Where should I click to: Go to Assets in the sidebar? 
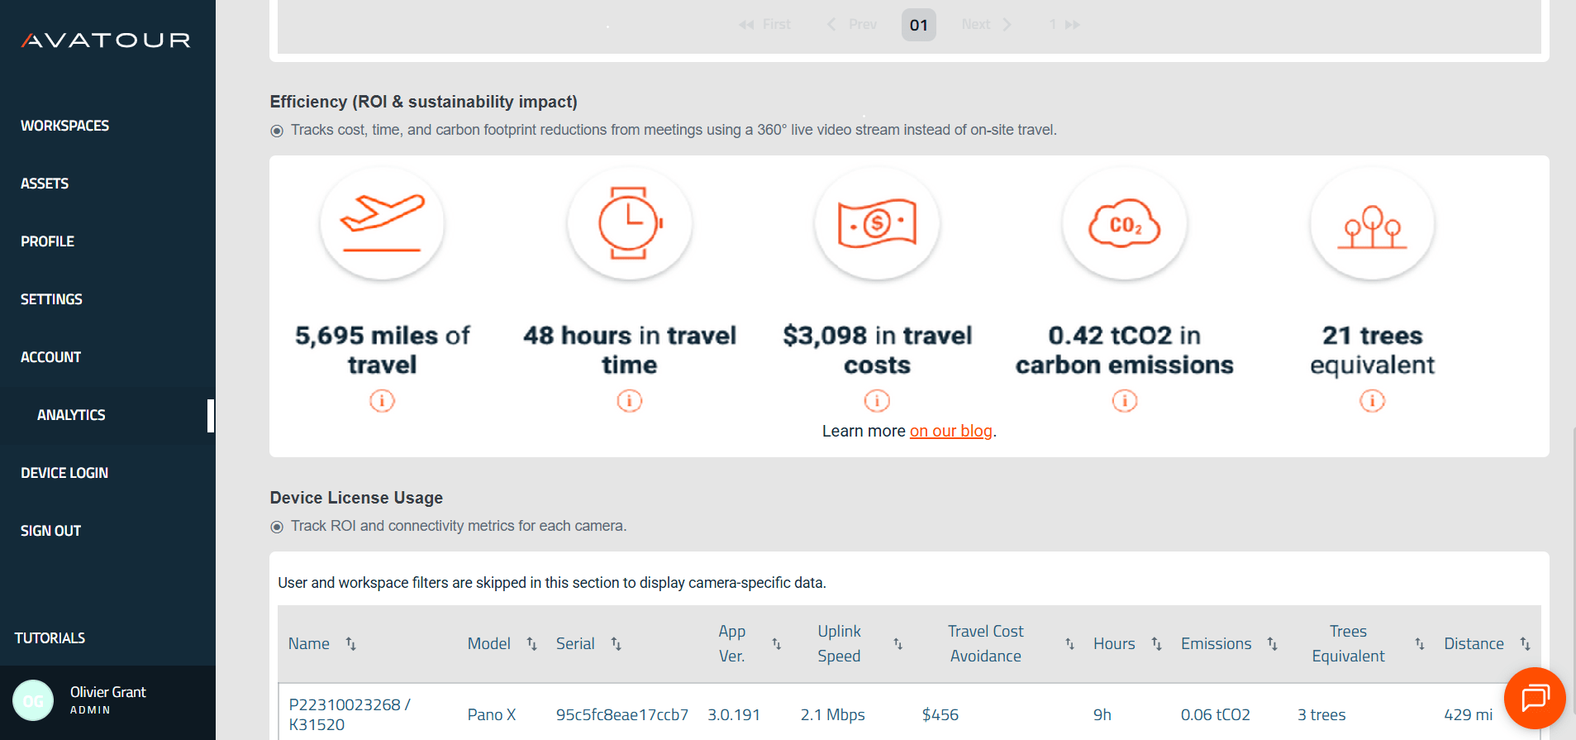(45, 184)
